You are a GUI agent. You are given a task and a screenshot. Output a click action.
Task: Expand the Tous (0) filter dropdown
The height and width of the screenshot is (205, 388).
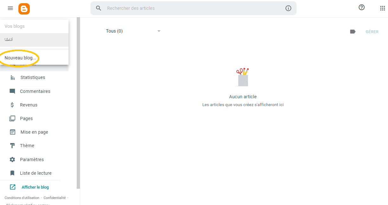click(x=133, y=31)
